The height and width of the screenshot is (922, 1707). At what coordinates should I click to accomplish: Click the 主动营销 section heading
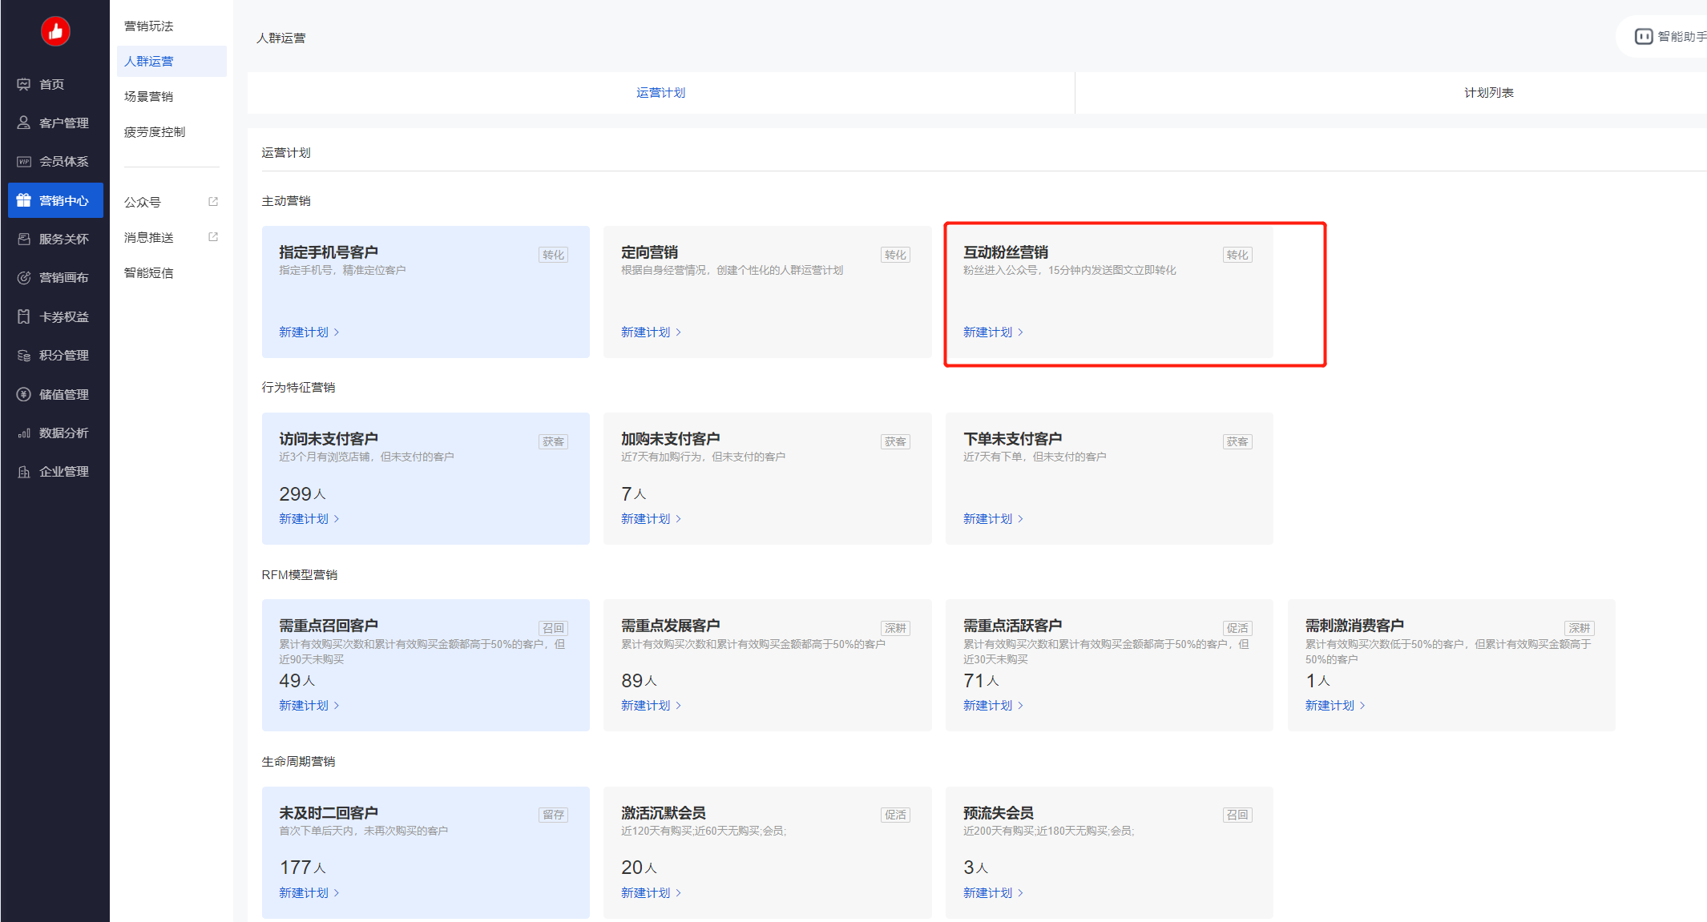[x=286, y=201]
